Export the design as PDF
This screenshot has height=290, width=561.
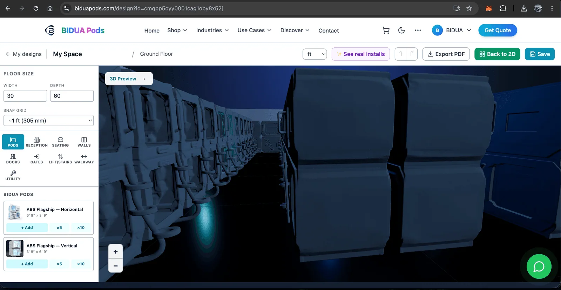(446, 54)
